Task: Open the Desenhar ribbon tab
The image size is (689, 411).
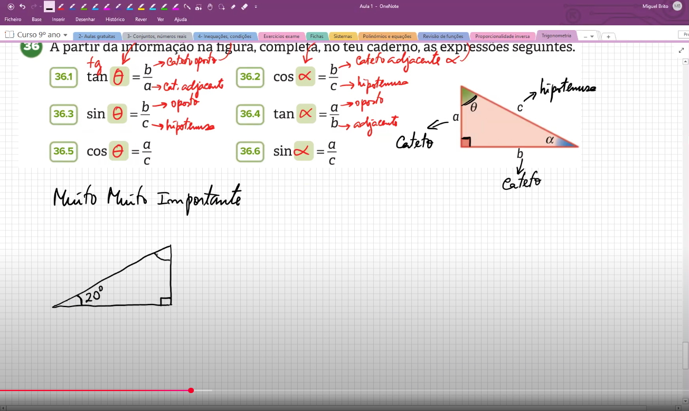Action: click(85, 20)
